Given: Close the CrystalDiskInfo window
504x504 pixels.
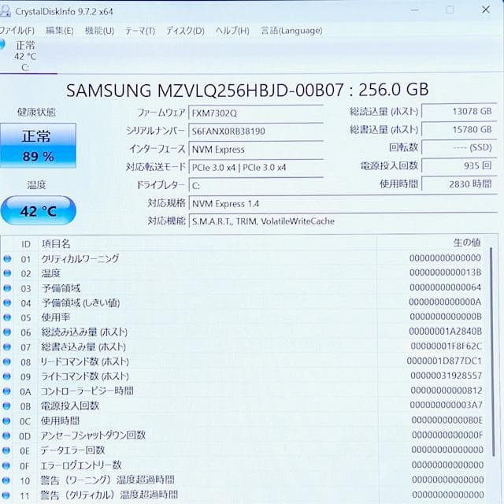Looking at the screenshot, I should (486, 9).
